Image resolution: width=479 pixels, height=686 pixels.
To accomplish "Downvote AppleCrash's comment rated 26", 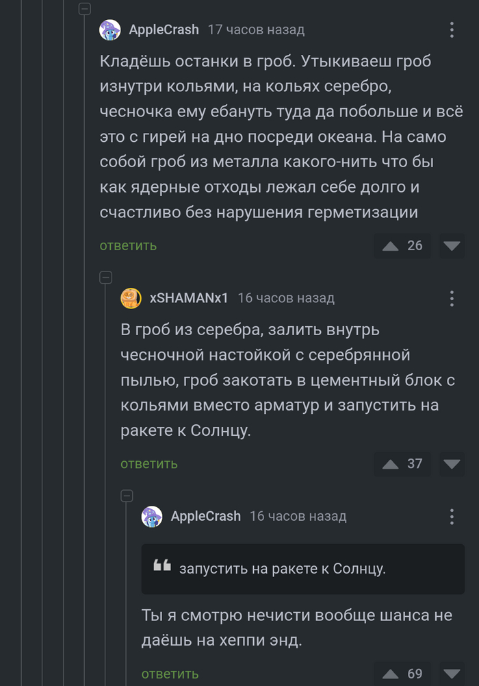I will pos(452,246).
